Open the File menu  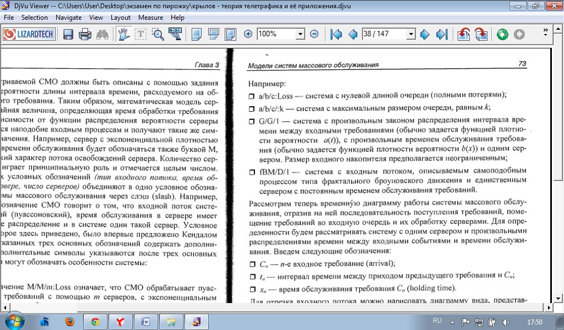[9, 18]
